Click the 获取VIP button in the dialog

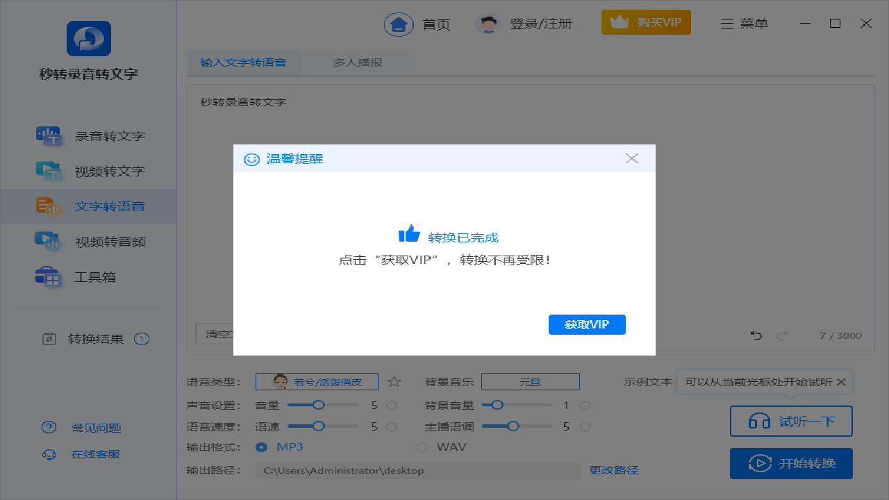[x=587, y=324]
